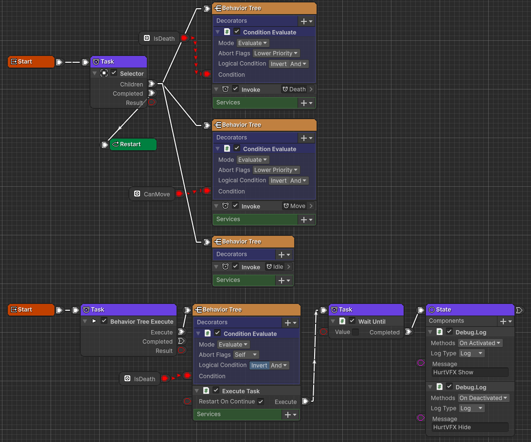Open the Methods On Activated dropdown
This screenshot has width=531, height=442.
click(480, 343)
